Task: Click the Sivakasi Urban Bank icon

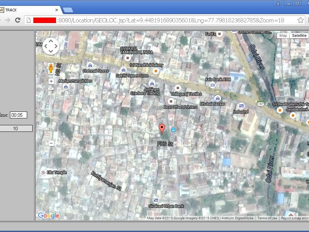Action: pos(155,200)
